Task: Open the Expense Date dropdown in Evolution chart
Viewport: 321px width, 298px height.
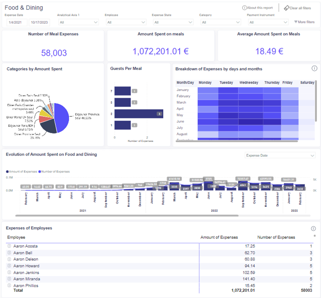Action: pyautogui.click(x=279, y=155)
